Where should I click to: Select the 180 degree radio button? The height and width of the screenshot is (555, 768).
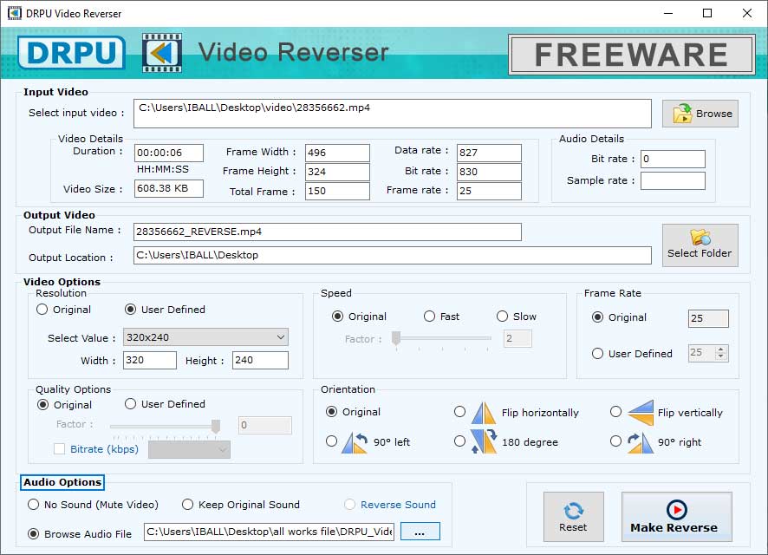pos(459,441)
